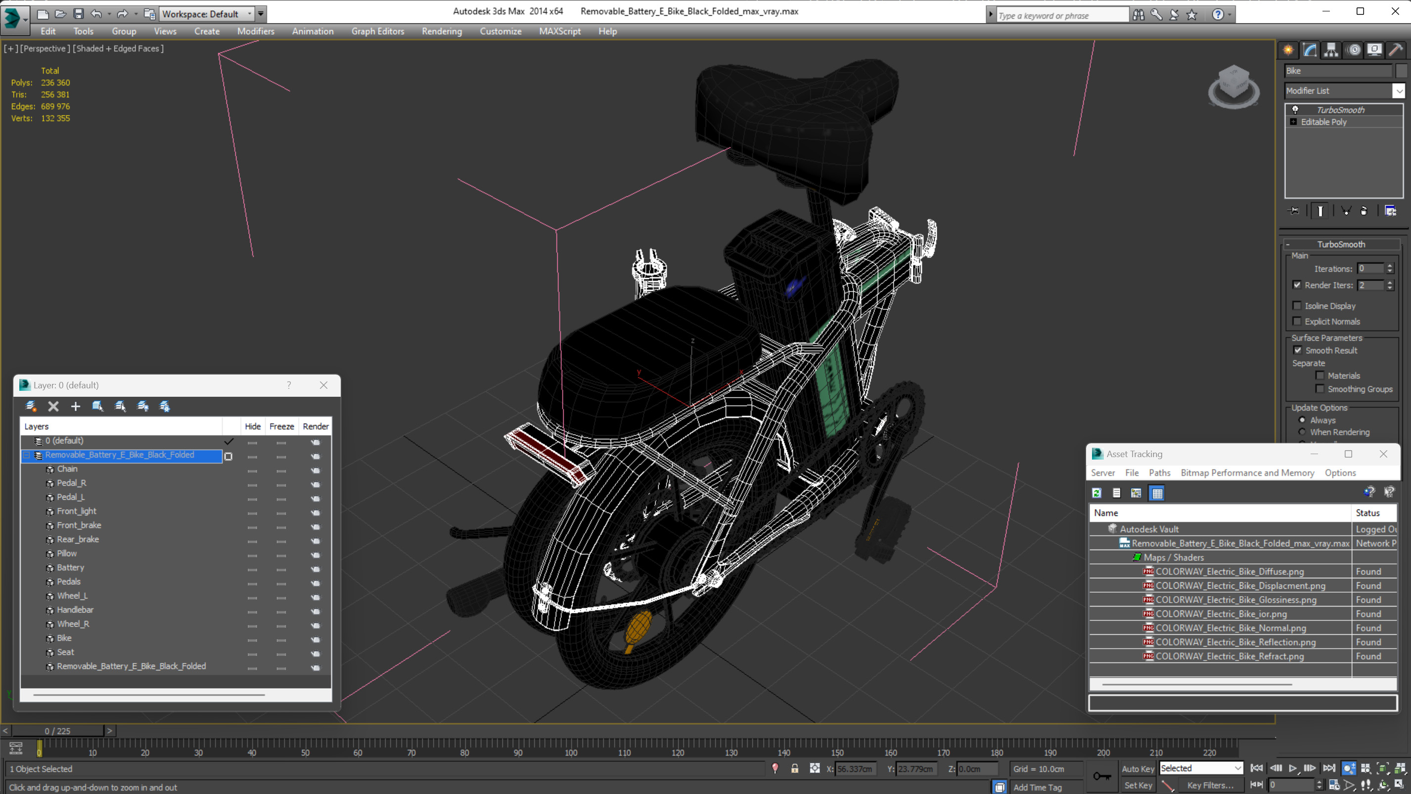Screen dimensions: 1411x794
Task: Expand the Editable Poly stack entry
Action: (x=1293, y=122)
